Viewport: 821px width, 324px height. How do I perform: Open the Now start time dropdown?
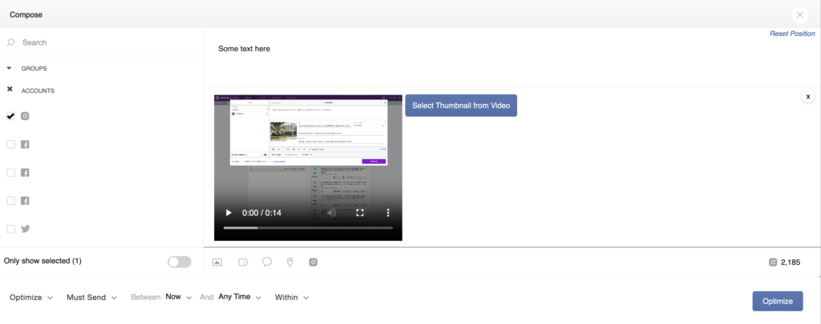click(x=179, y=297)
